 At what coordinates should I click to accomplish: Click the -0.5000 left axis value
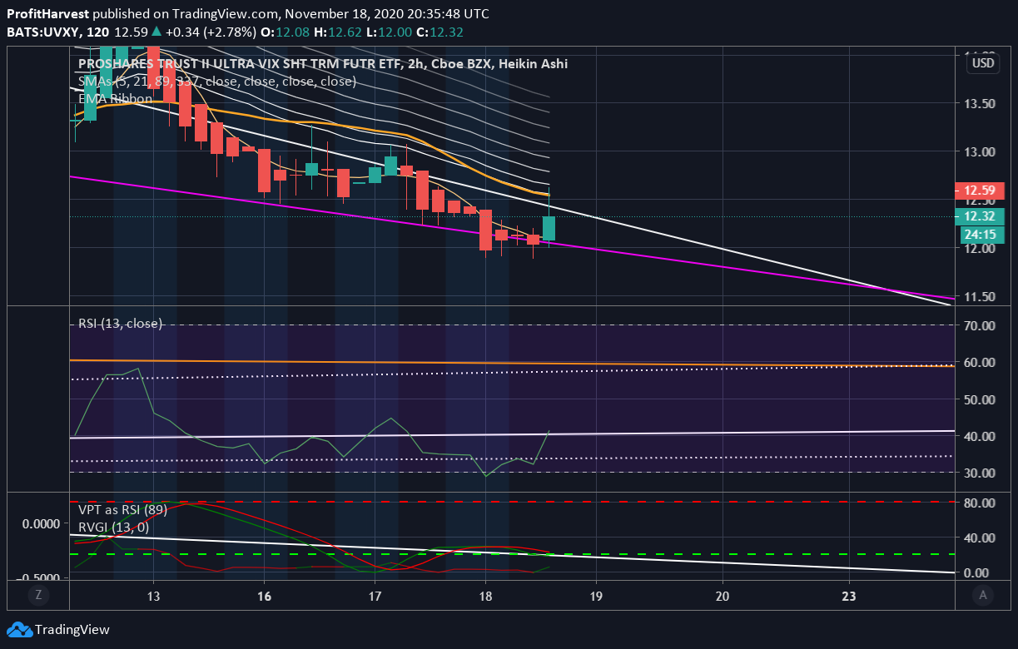click(x=38, y=577)
